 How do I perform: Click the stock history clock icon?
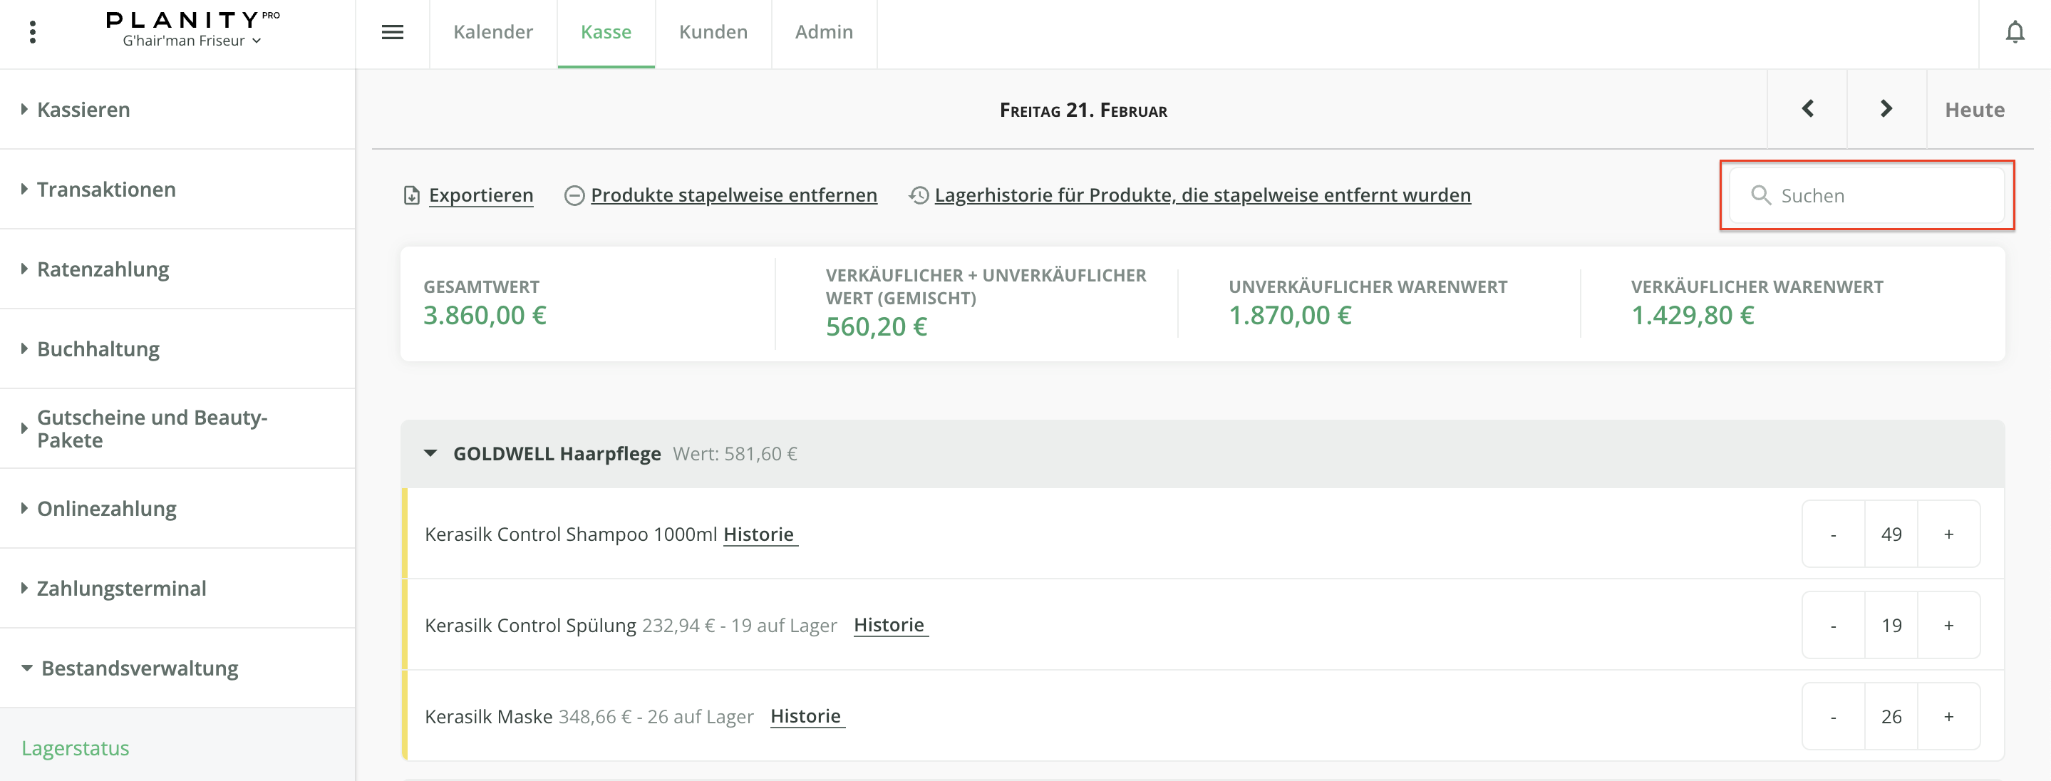coord(919,195)
